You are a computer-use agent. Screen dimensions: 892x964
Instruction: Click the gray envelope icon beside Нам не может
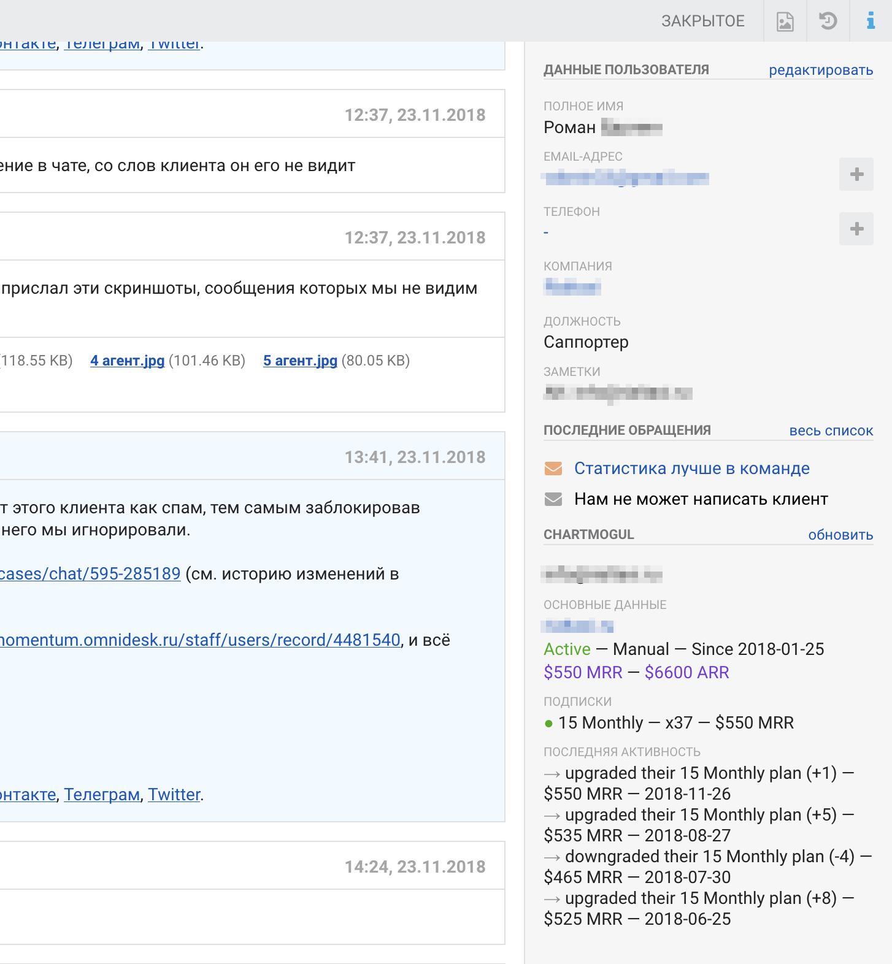point(553,499)
